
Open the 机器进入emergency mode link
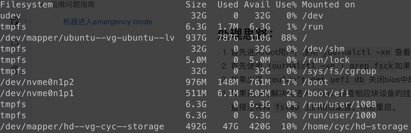coord(108,22)
